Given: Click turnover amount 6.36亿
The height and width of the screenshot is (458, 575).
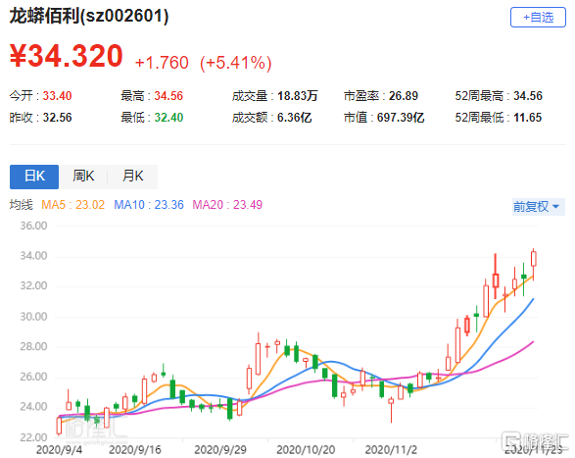Looking at the screenshot, I should pos(295,118).
